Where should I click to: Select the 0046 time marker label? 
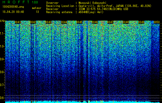pyautogui.click(x=95, y=22)
